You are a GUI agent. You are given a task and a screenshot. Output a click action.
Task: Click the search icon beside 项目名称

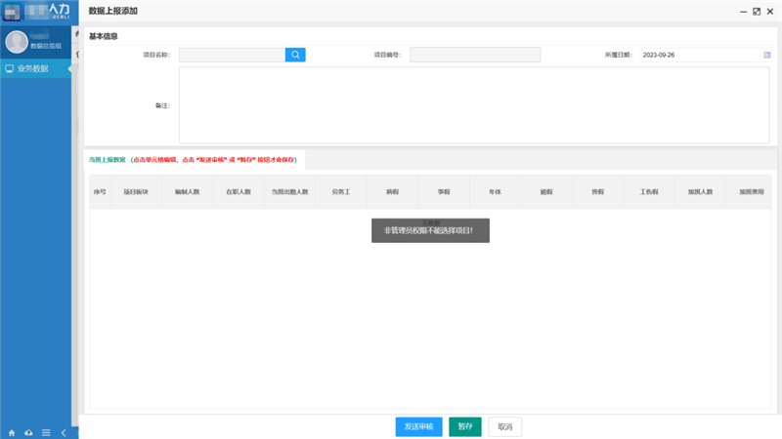pyautogui.click(x=295, y=55)
